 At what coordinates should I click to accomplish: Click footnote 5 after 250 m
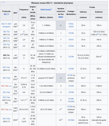pos(101,56)
